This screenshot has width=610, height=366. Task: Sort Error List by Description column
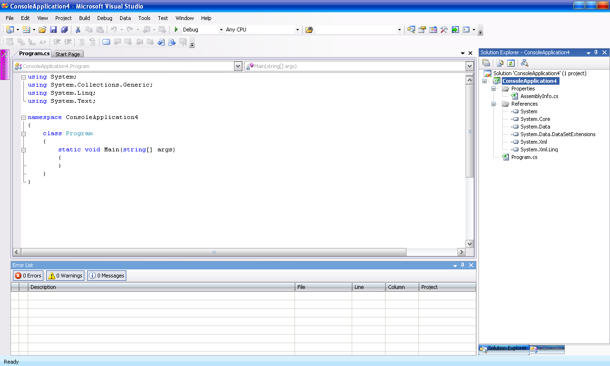point(162,287)
